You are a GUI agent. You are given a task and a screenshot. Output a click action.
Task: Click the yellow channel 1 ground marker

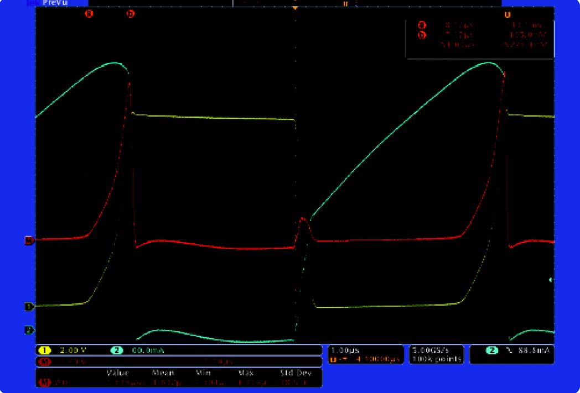29,306
